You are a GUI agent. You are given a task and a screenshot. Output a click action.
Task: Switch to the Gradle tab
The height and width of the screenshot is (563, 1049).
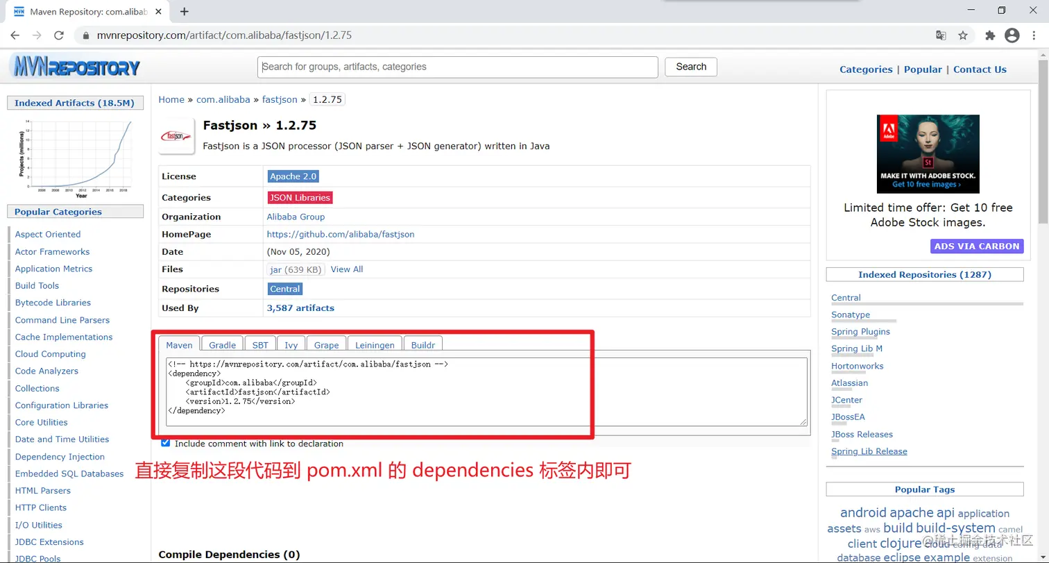click(223, 344)
